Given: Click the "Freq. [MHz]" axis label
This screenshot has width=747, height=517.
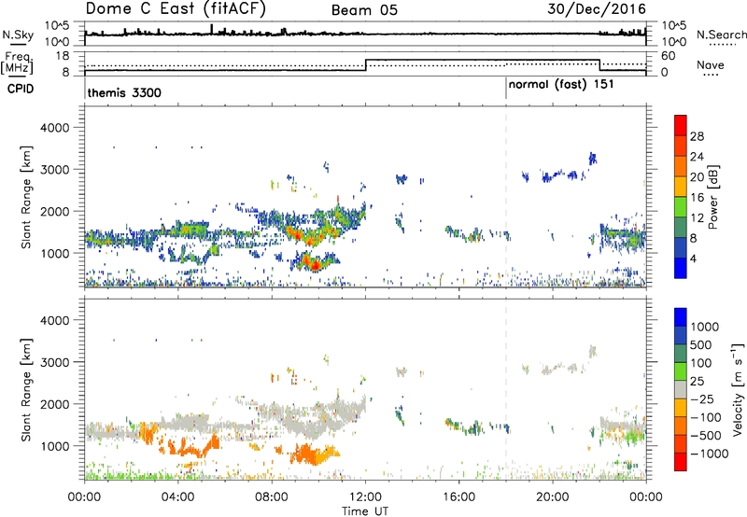Looking at the screenshot, I should tap(18, 63).
